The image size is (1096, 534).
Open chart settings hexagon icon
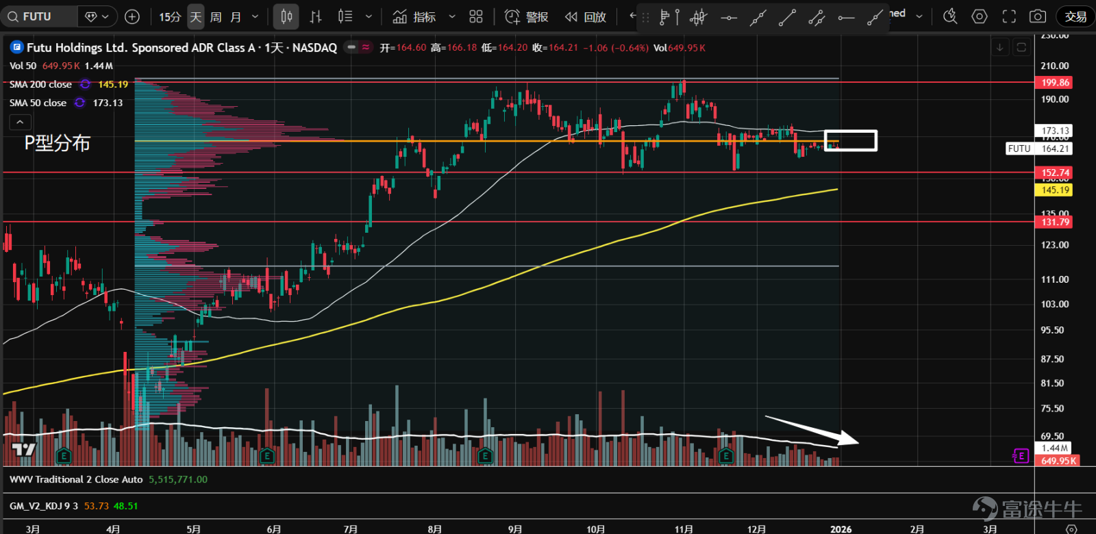pos(980,16)
